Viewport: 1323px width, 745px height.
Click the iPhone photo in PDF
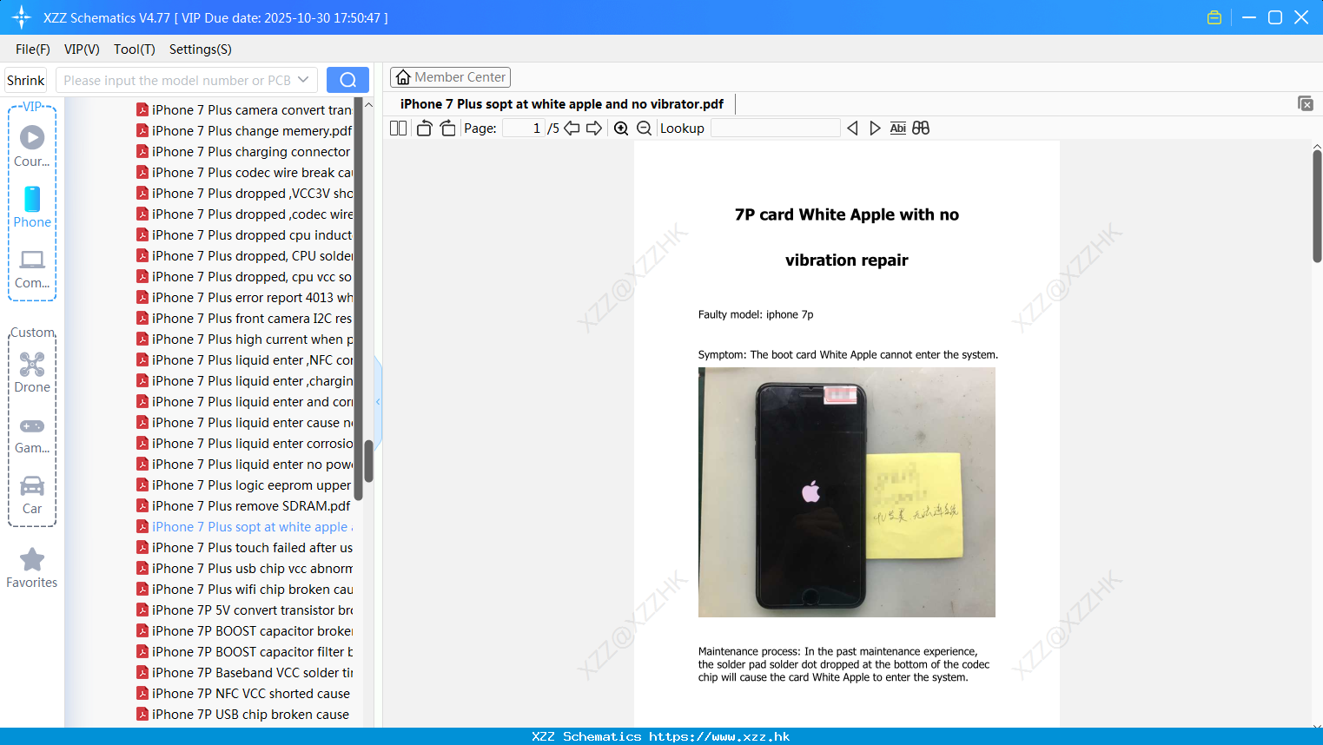[847, 492]
